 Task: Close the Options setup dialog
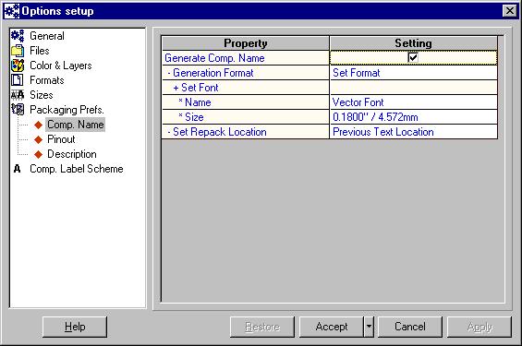510,11
